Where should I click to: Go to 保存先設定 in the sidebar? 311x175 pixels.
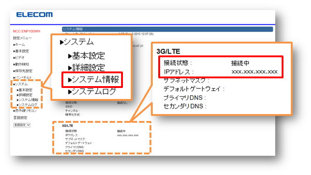pos(23,71)
